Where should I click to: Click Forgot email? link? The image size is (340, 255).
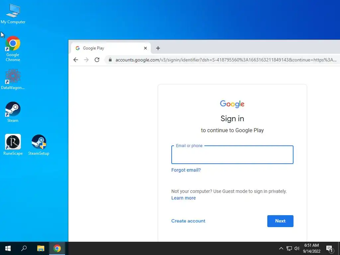coord(186,170)
